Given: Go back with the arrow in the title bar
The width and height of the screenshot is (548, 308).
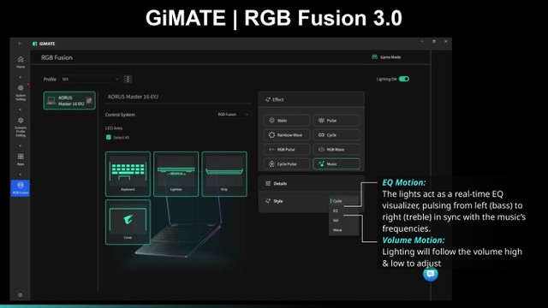Looking at the screenshot, I should tap(20, 44).
